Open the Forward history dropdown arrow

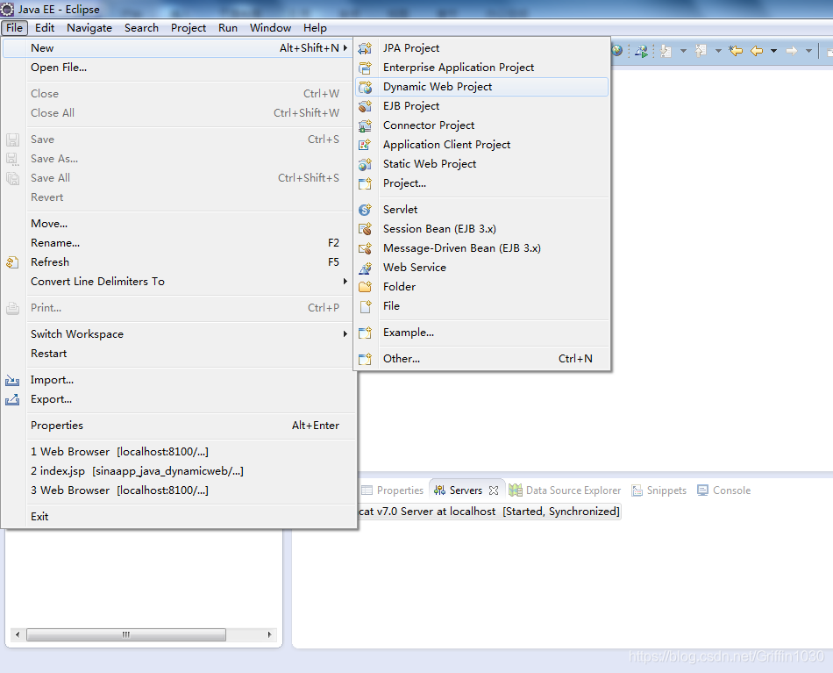[x=808, y=51]
